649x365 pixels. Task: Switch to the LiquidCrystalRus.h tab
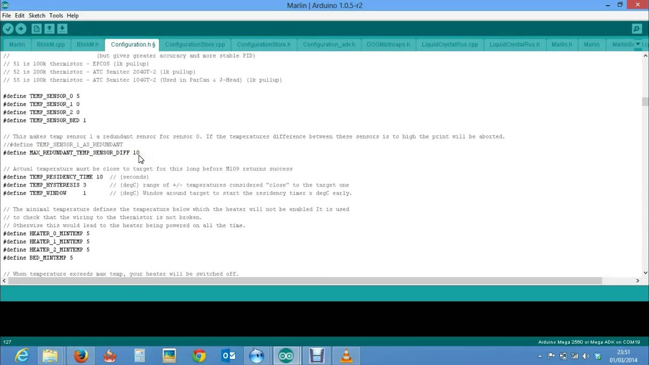click(515, 45)
